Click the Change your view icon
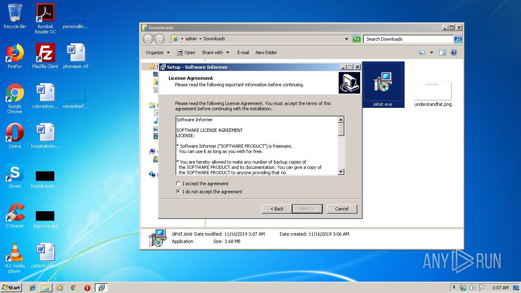The height and width of the screenshot is (293, 521). coord(422,52)
